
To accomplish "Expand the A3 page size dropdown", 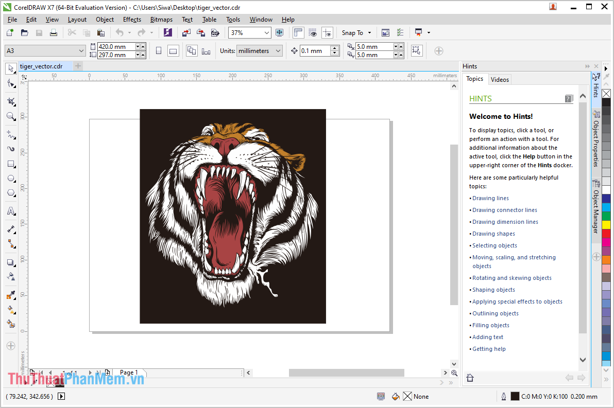I will tap(81, 51).
